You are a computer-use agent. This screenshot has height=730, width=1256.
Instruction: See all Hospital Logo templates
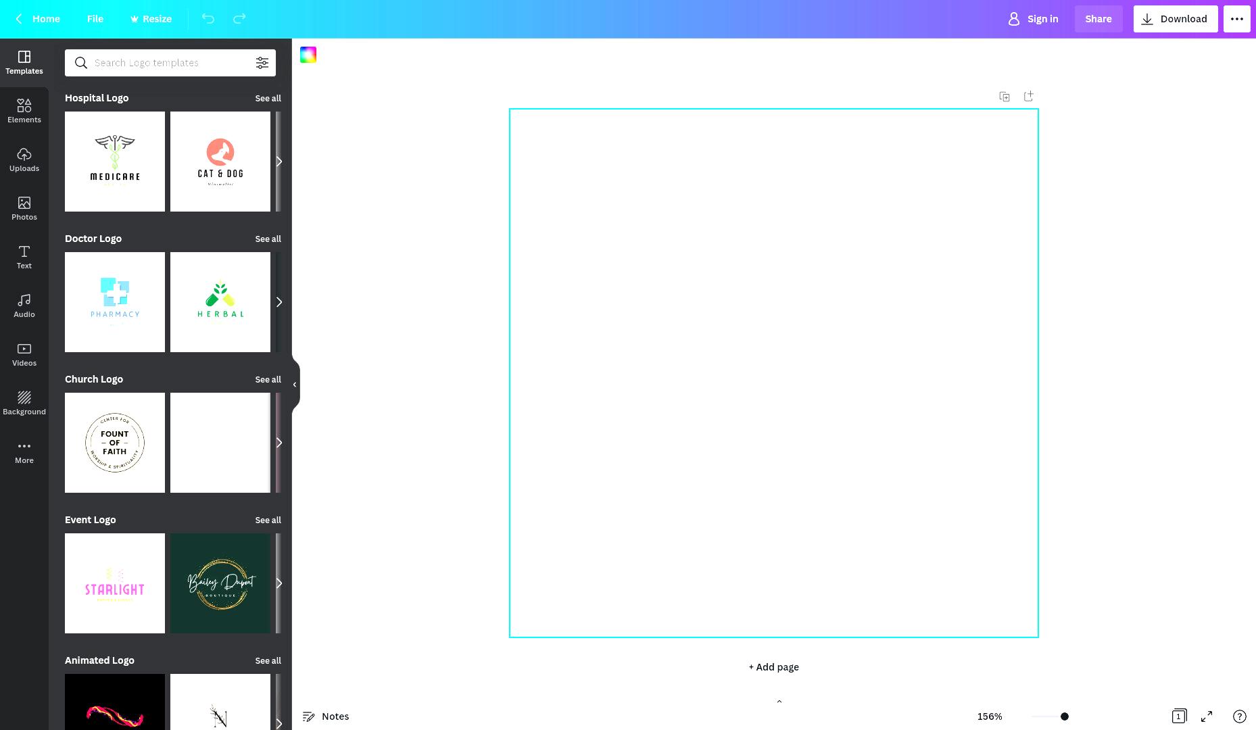pyautogui.click(x=268, y=98)
